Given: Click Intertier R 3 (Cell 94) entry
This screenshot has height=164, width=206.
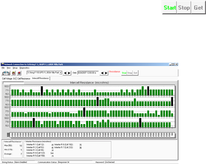Looking at the screenshot, I should tap(40, 150).
